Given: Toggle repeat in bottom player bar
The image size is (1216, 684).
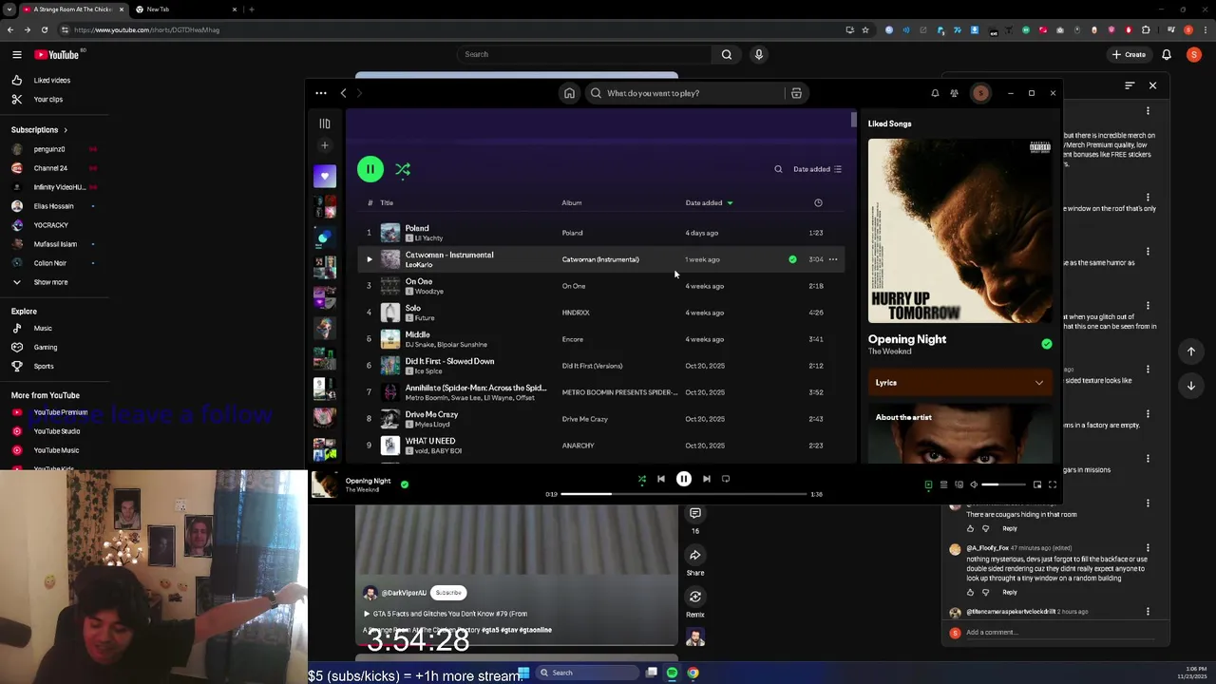Looking at the screenshot, I should [x=726, y=479].
